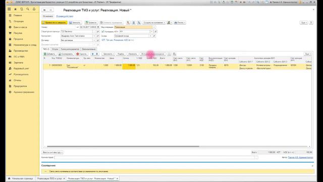The height and width of the screenshot is (182, 323).
Task: Click the third toolbar icon before Создать на основании
Action: click(x=139, y=22)
